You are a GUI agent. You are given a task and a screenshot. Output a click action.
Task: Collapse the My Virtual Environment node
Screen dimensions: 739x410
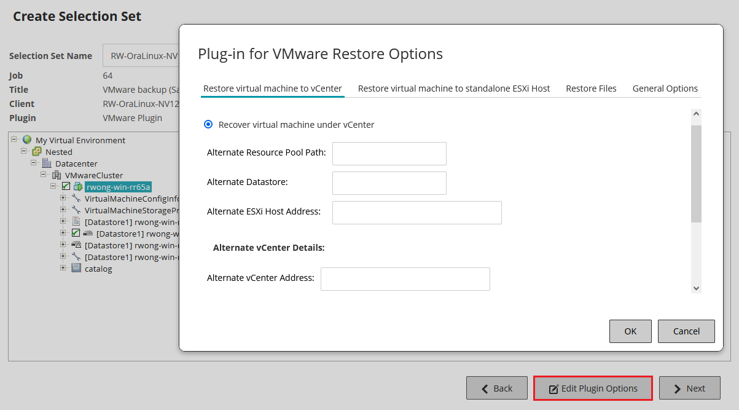point(14,140)
